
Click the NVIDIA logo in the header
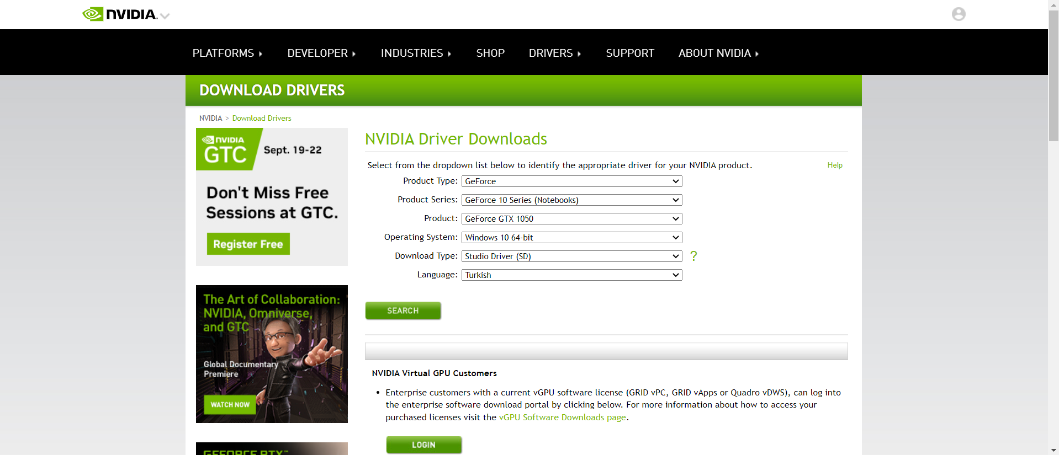click(x=120, y=14)
